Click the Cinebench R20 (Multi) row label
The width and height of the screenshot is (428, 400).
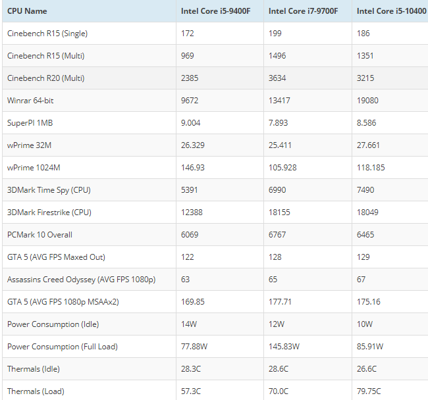click(x=46, y=78)
